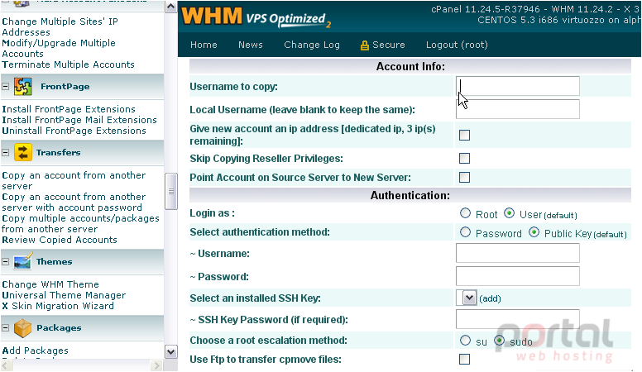Open the News menu item

pyautogui.click(x=251, y=45)
